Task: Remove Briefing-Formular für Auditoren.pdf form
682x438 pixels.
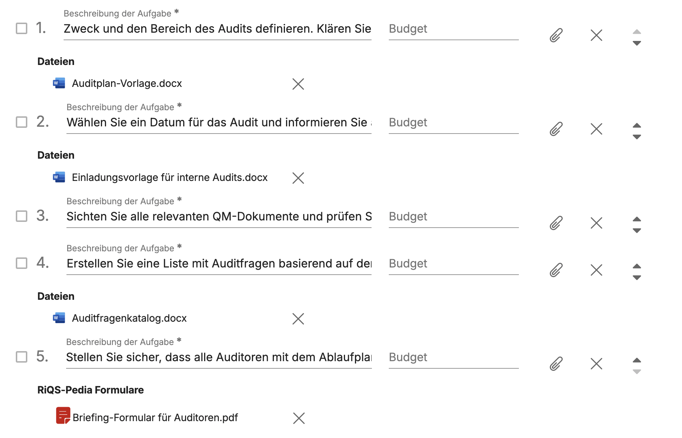Action: click(x=299, y=418)
